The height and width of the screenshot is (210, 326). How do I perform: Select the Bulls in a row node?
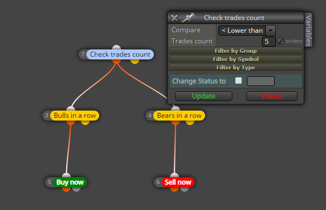75,116
